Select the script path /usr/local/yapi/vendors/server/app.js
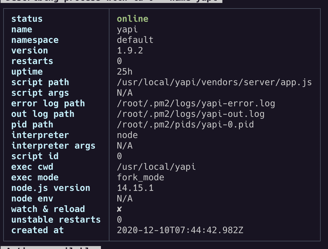 [214, 82]
